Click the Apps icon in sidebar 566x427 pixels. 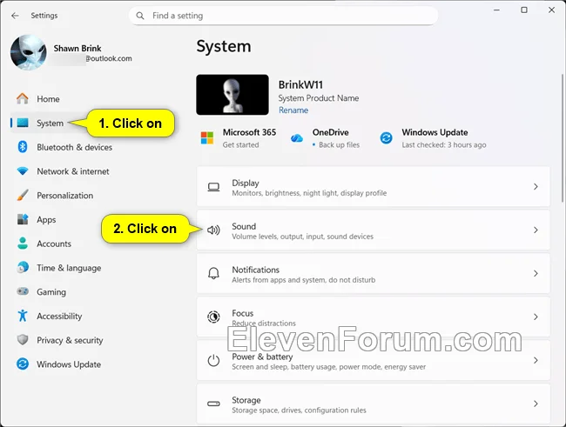tap(23, 219)
